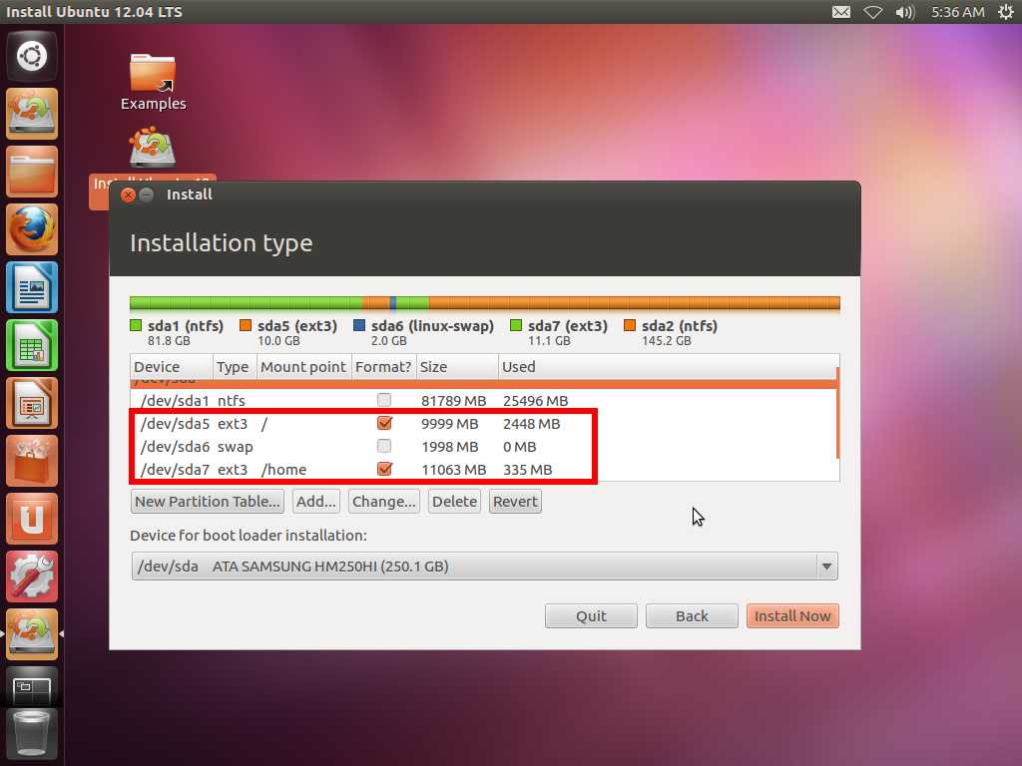Launch LibreOffice Calc
Viewport: 1022px width, 766px height.
[32, 345]
